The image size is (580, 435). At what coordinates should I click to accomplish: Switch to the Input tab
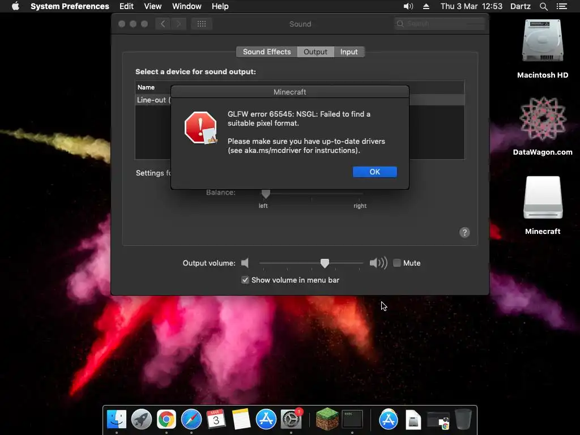tap(349, 52)
